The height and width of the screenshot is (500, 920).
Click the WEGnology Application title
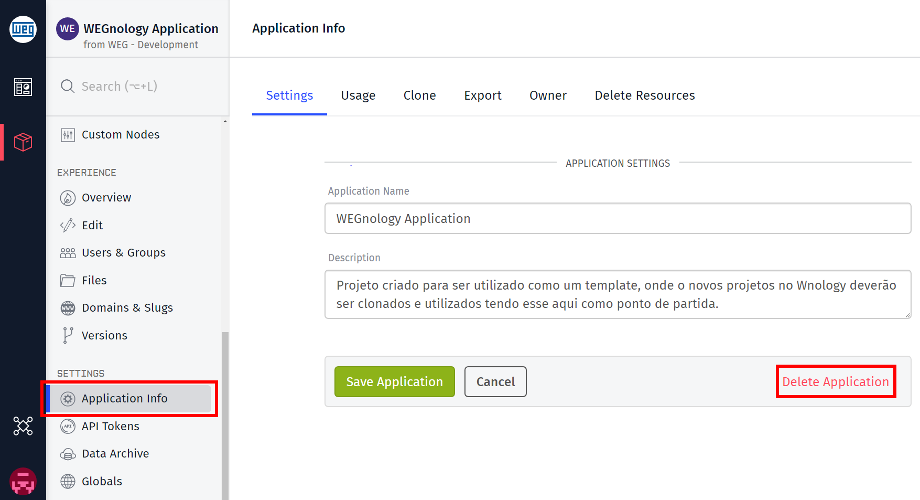coord(151,28)
